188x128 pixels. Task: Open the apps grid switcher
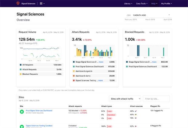pos(41,4)
